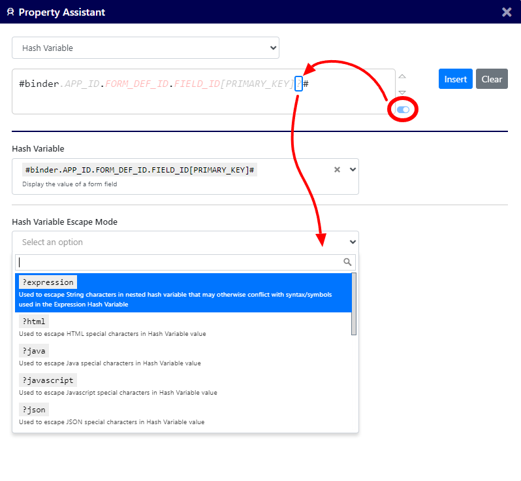Click the search magnifier icon

pyautogui.click(x=347, y=262)
